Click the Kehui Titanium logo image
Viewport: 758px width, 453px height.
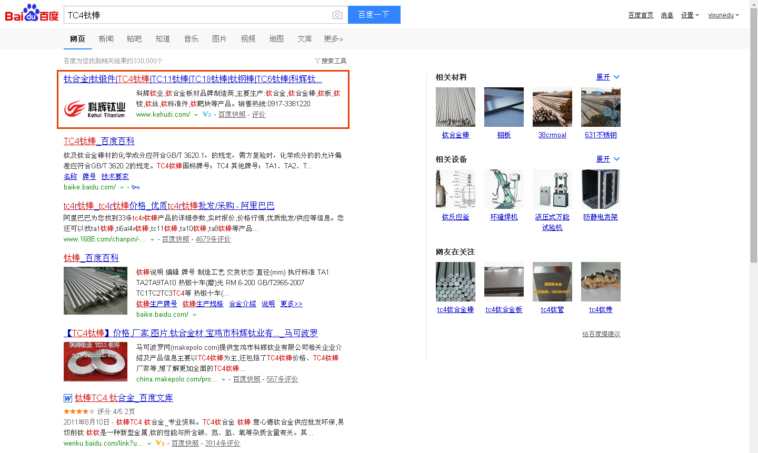click(x=95, y=108)
